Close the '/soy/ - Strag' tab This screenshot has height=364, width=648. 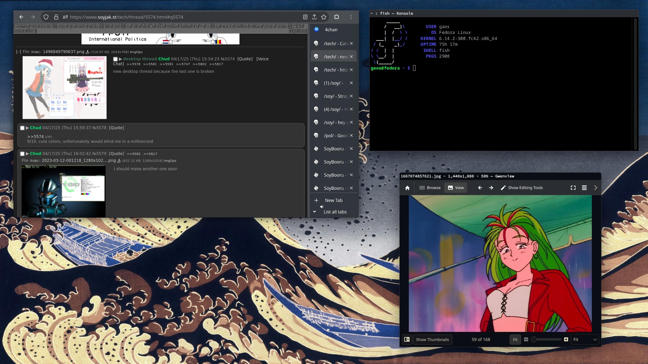[x=351, y=96]
